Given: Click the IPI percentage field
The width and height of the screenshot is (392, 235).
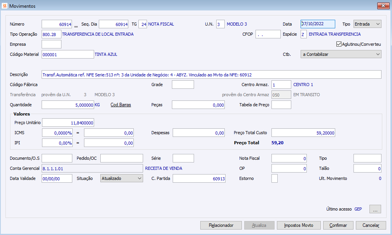Looking at the screenshot, I should pyautogui.click(x=57, y=143).
